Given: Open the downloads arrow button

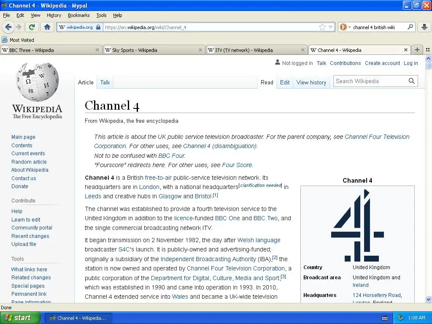Looking at the screenshot, I should point(424,27).
